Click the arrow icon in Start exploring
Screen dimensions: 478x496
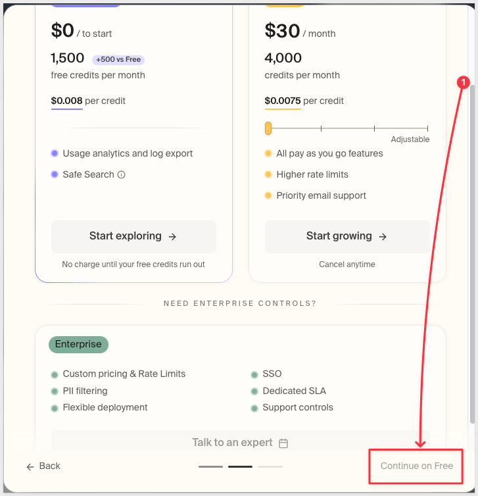click(x=172, y=237)
